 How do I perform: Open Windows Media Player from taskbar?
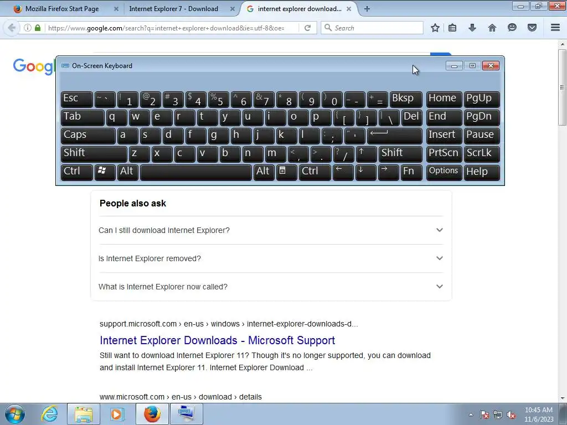click(x=116, y=414)
